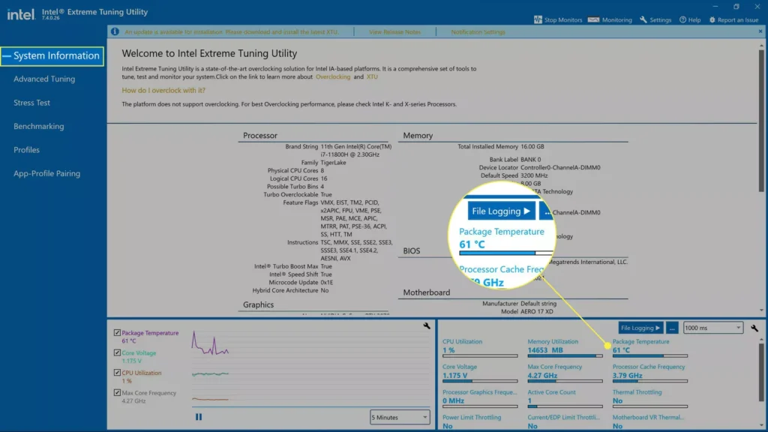Click the update info icon
This screenshot has height=432, width=768.
(x=115, y=31)
